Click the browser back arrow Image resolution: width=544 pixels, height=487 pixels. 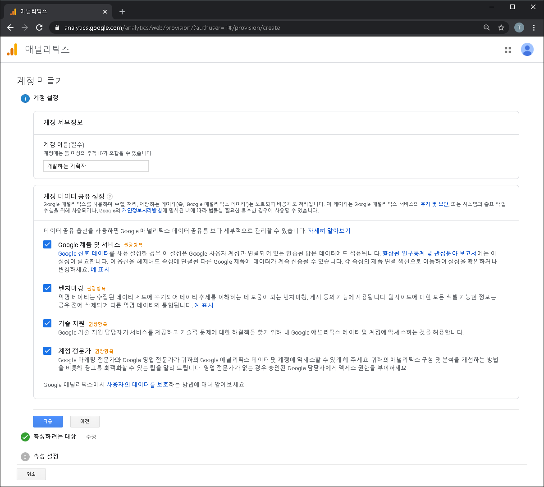point(10,28)
